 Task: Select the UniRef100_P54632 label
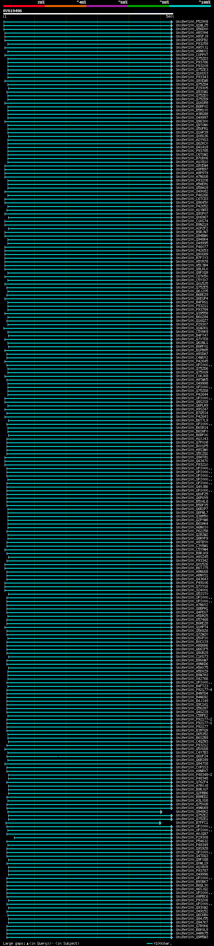pos(192,841)
